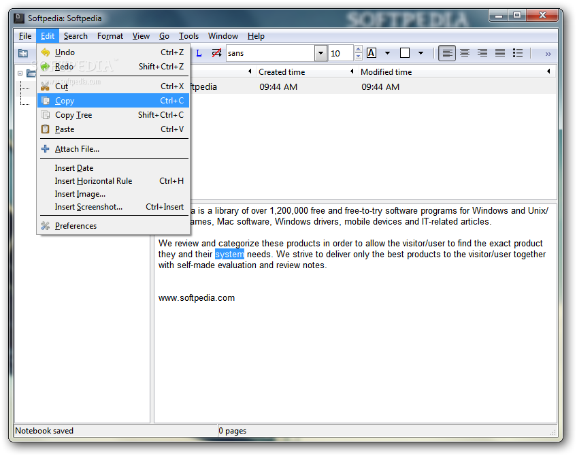577x456 pixels.
Task: Click the 09:44 AM created time cell
Action: [278, 87]
